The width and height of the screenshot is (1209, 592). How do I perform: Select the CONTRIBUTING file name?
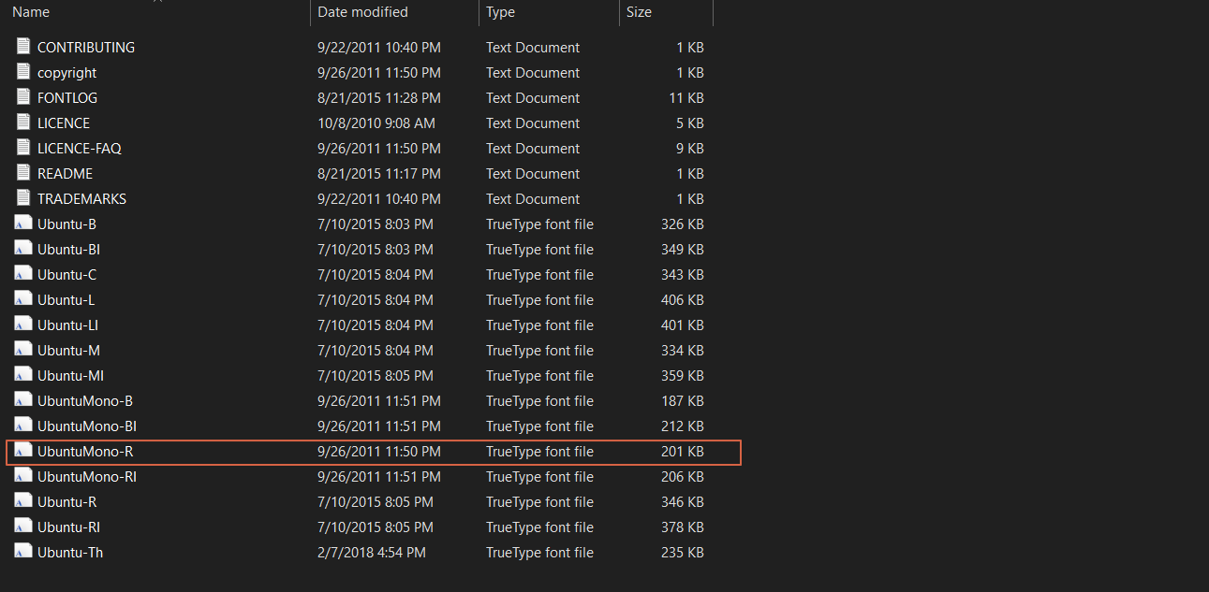(86, 47)
